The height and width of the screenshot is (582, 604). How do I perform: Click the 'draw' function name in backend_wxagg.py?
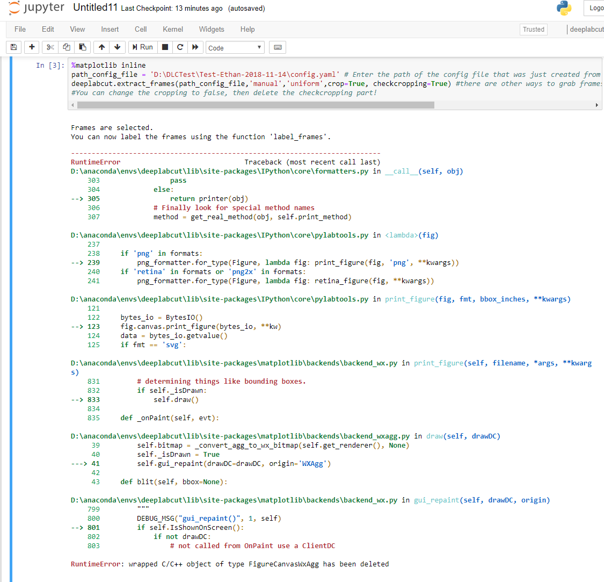click(x=434, y=436)
